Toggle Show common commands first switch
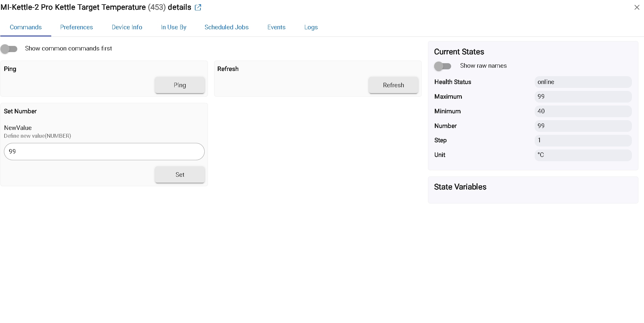Screen dimensions: 644x323 click(9, 49)
